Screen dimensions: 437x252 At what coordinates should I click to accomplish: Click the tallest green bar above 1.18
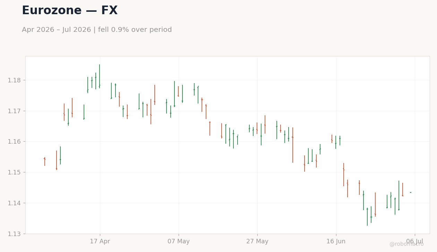point(100,76)
